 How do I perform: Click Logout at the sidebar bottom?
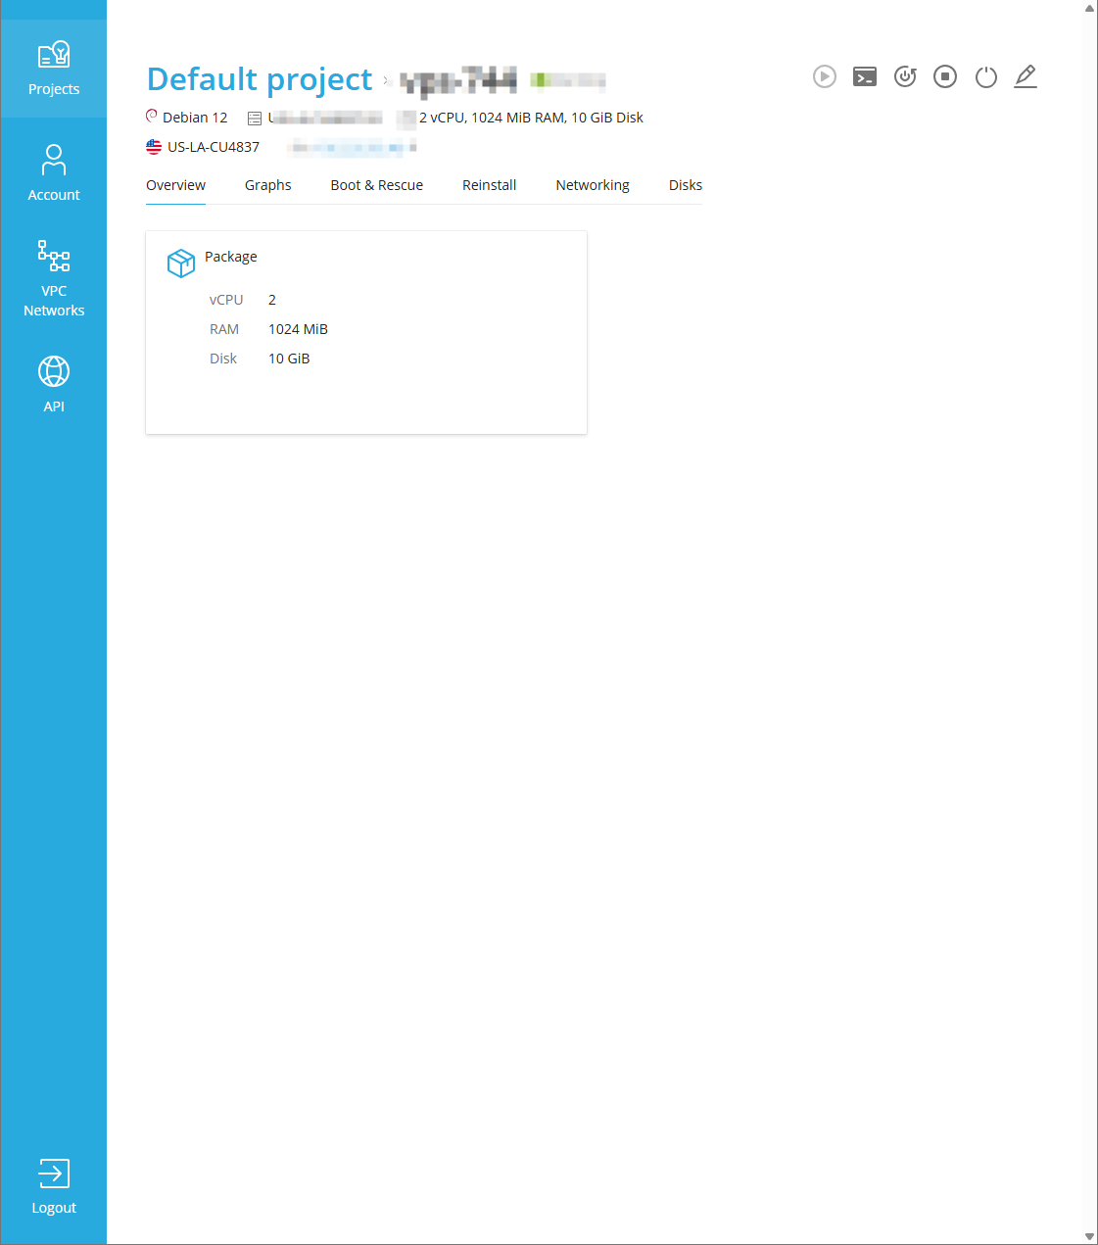coord(54,1186)
